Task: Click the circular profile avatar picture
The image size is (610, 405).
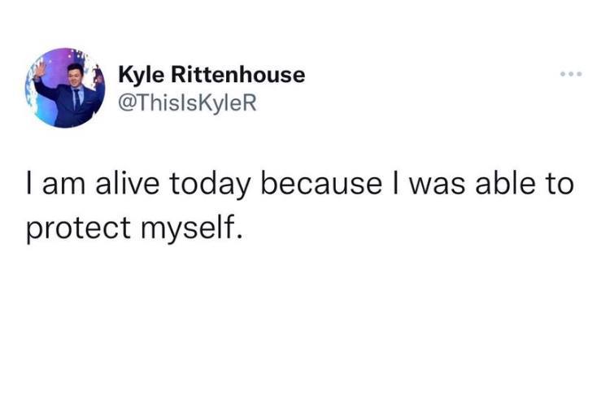Action: point(65,88)
